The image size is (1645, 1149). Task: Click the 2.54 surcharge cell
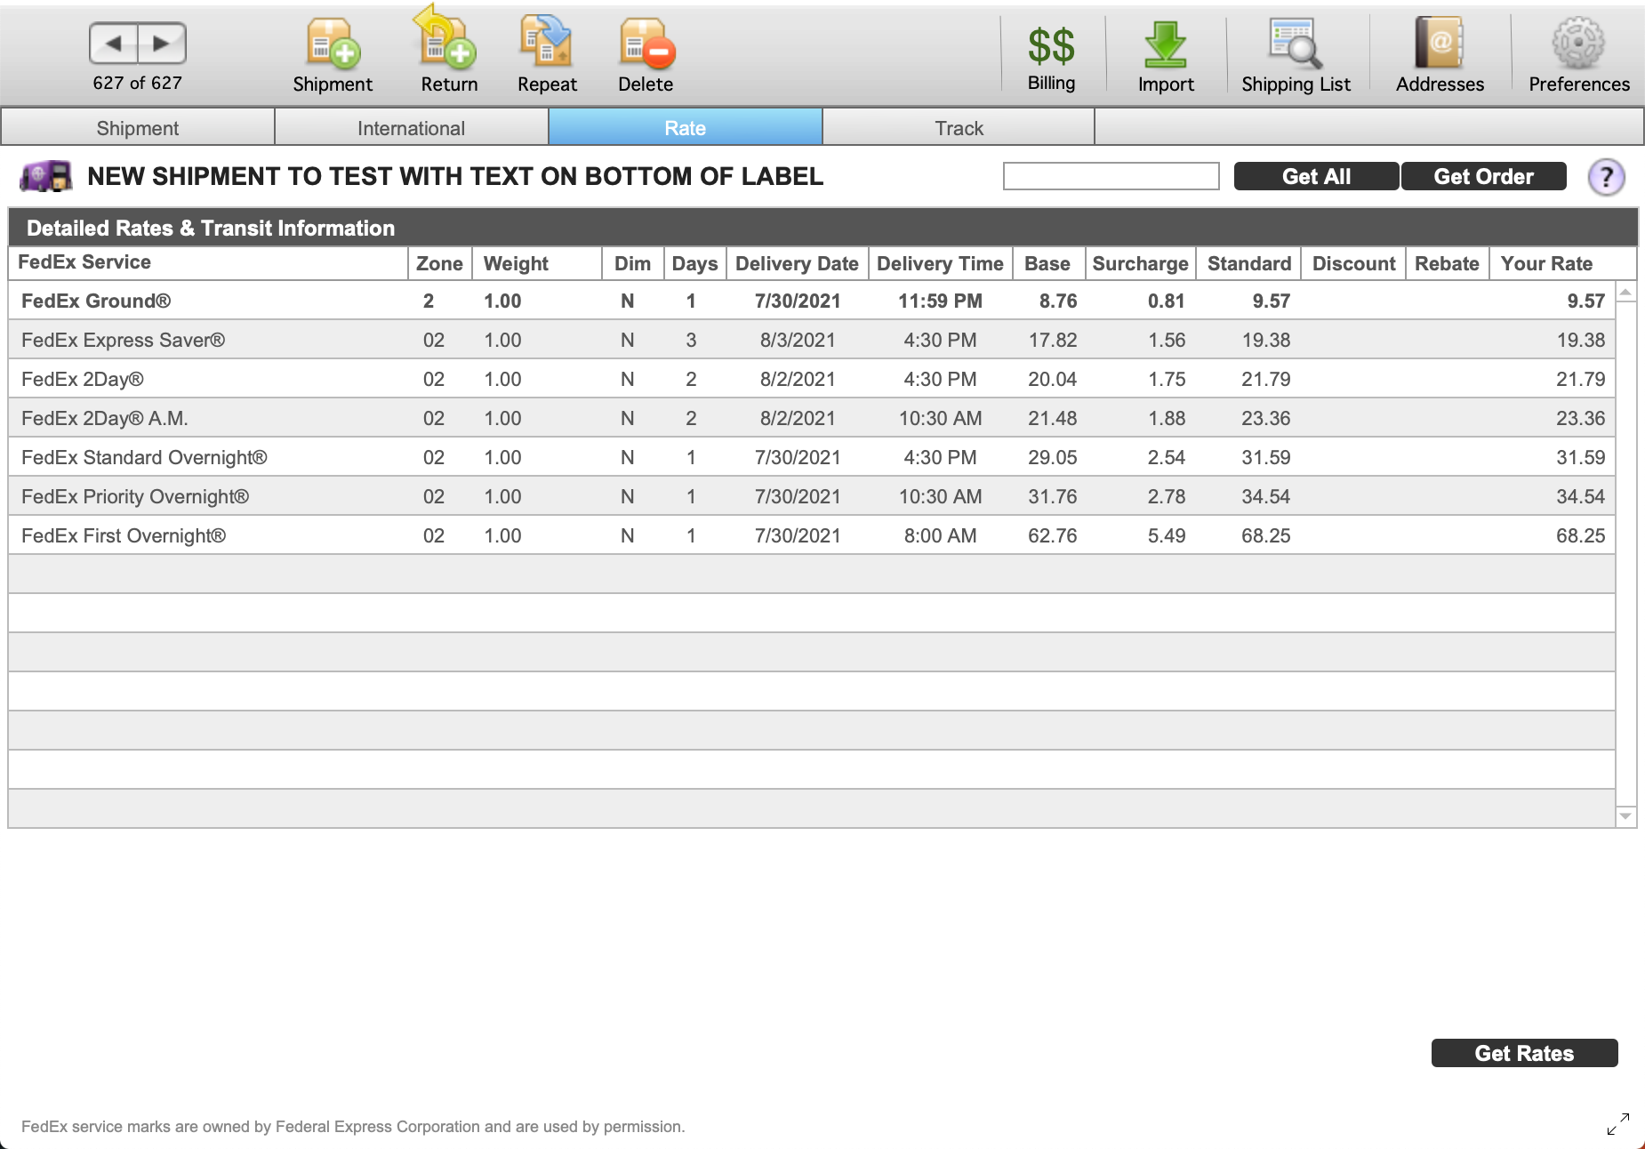coord(1166,457)
